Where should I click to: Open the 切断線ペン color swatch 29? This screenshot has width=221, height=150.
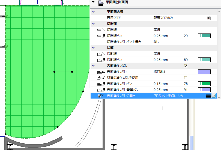point(204,36)
